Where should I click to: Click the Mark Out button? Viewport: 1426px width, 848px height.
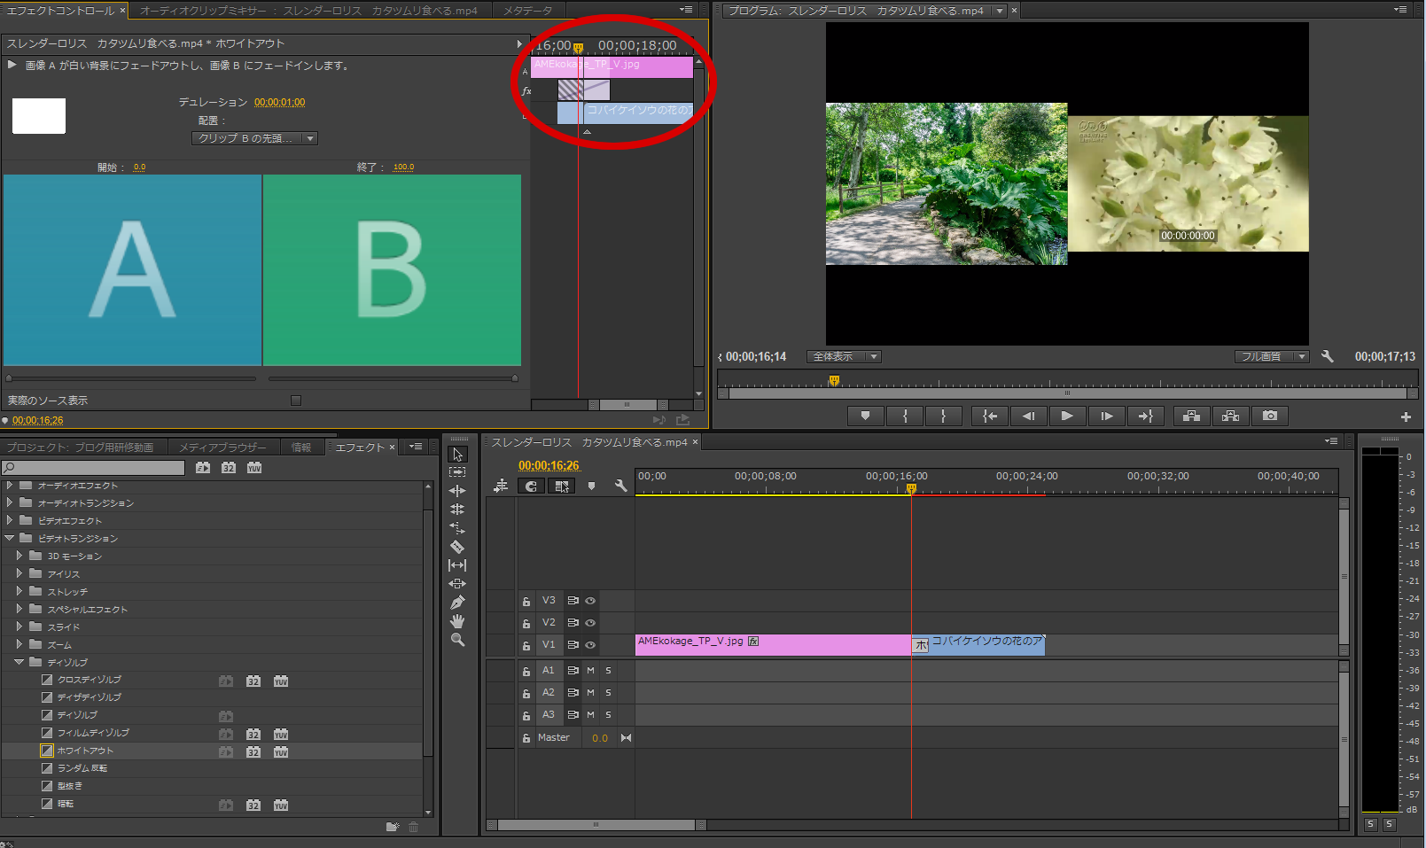pos(944,416)
